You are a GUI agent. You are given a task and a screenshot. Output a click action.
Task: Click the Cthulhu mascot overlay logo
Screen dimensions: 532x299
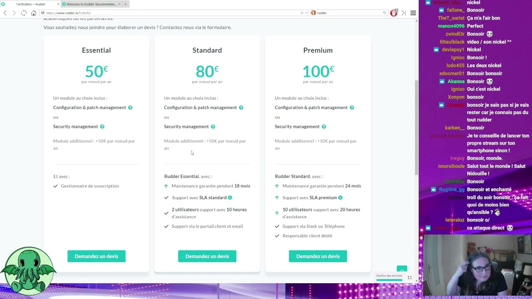coord(28,271)
